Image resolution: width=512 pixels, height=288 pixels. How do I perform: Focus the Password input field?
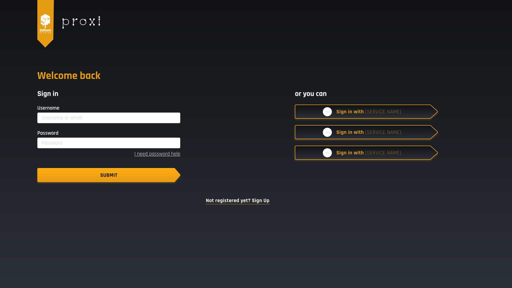[109, 143]
